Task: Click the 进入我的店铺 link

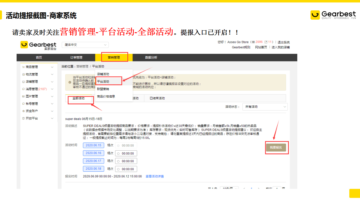Action: click(x=281, y=47)
